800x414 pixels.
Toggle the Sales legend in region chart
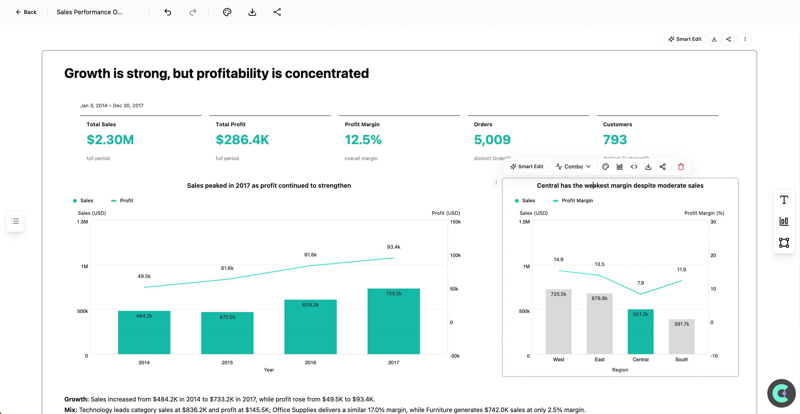click(525, 201)
